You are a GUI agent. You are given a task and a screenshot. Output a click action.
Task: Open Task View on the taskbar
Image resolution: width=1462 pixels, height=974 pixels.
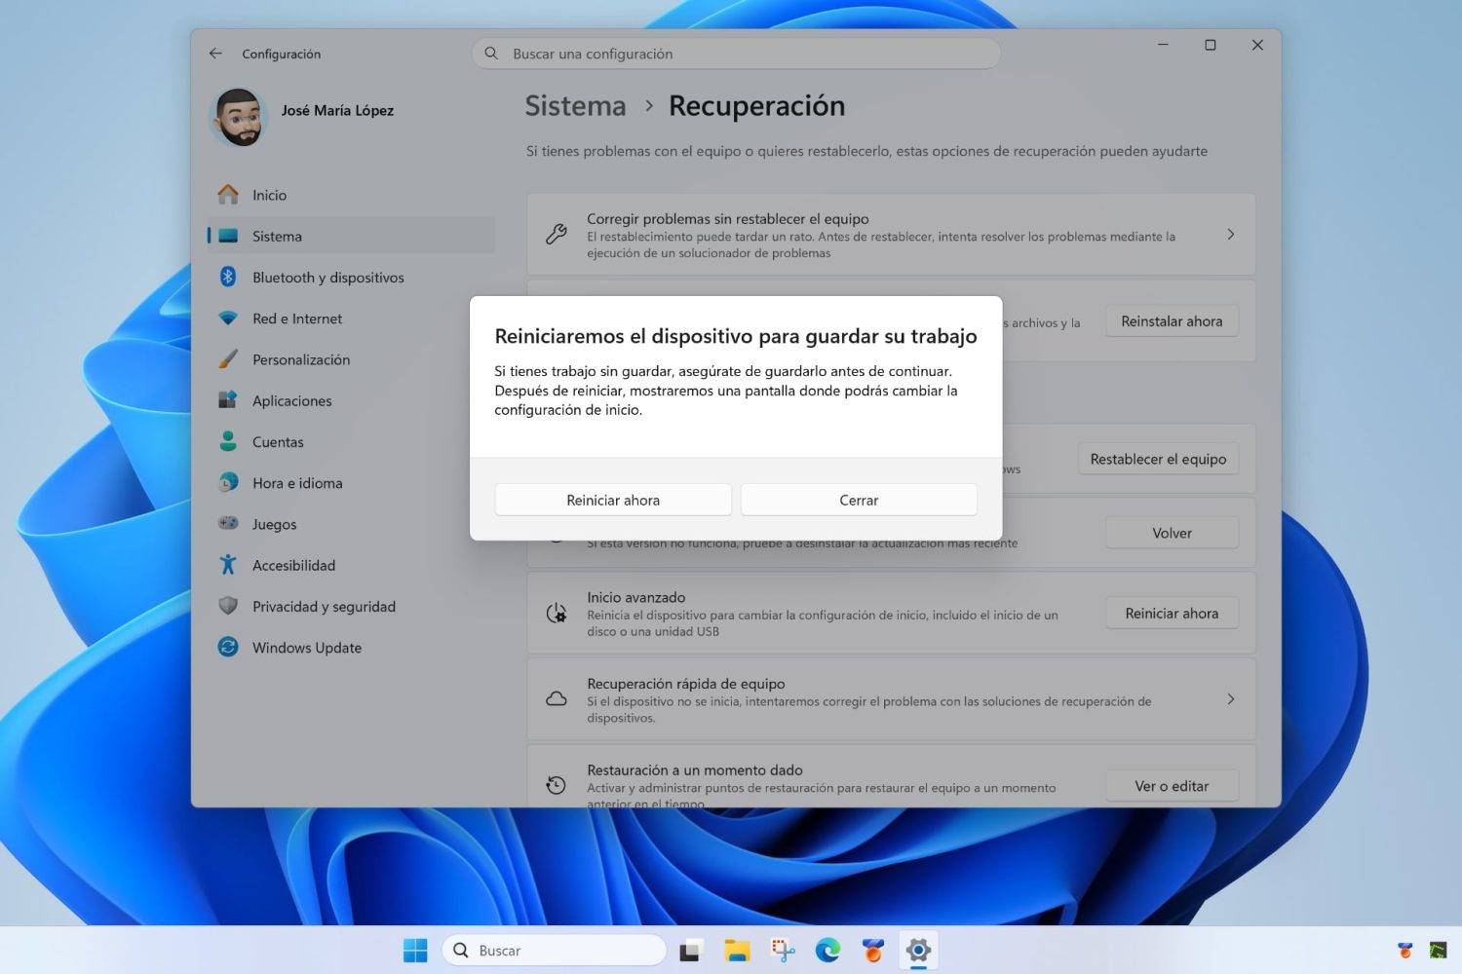point(691,951)
